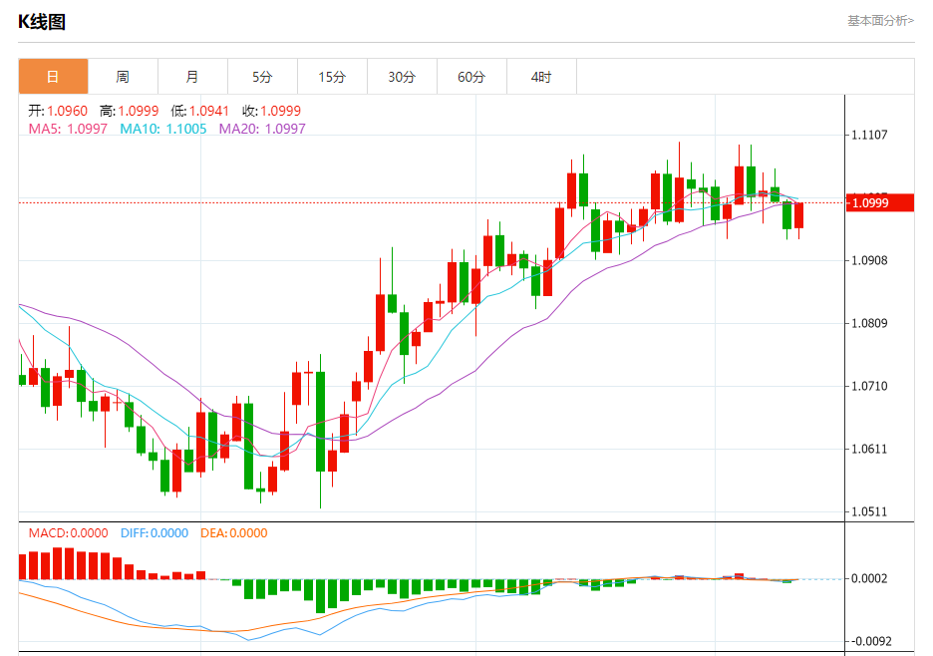Switch to the 周 weekly tab

(x=123, y=76)
